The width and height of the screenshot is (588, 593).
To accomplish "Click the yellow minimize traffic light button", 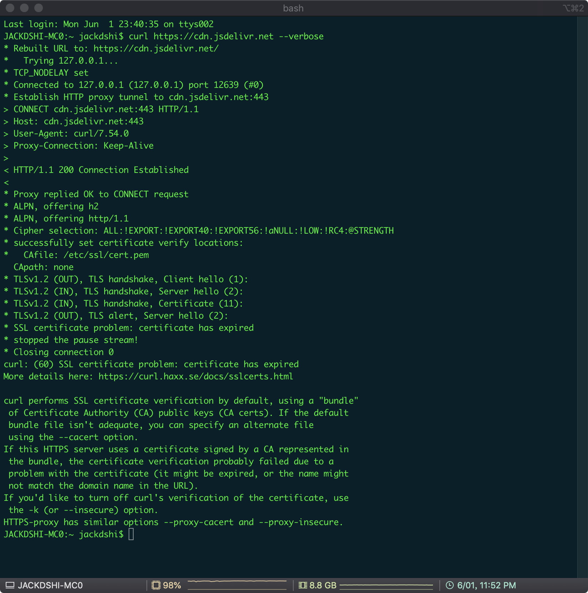I will point(24,8).
